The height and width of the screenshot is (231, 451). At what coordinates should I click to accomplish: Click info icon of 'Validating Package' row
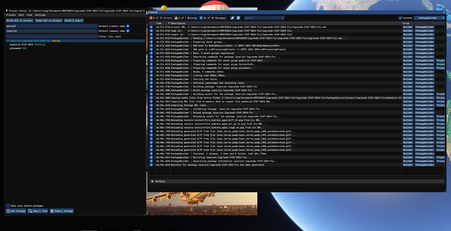click(152, 109)
